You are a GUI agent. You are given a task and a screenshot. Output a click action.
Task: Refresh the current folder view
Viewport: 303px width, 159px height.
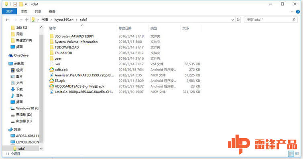238,20
